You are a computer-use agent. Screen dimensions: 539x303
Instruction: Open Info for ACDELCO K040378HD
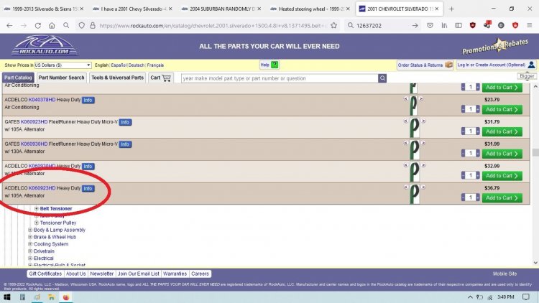point(88,100)
